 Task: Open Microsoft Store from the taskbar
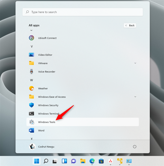[x=101, y=161]
